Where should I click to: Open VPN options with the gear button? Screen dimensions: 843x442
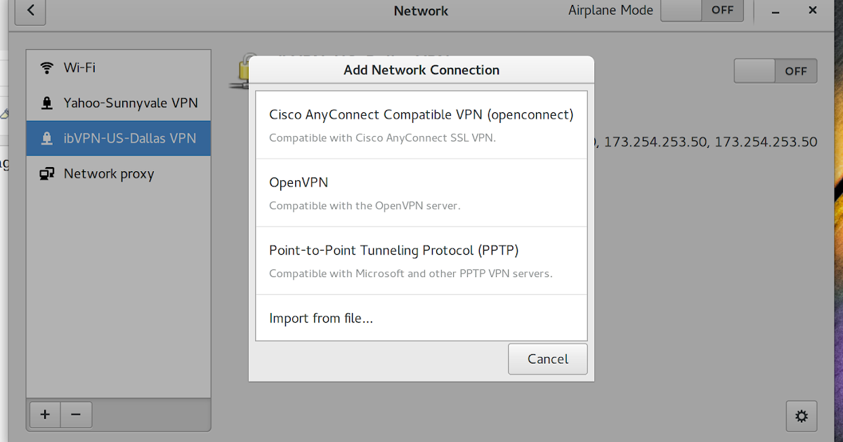(802, 415)
